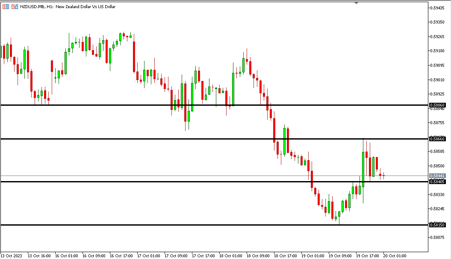
Task: Click price scale value 0.58925
Action: click(437, 94)
